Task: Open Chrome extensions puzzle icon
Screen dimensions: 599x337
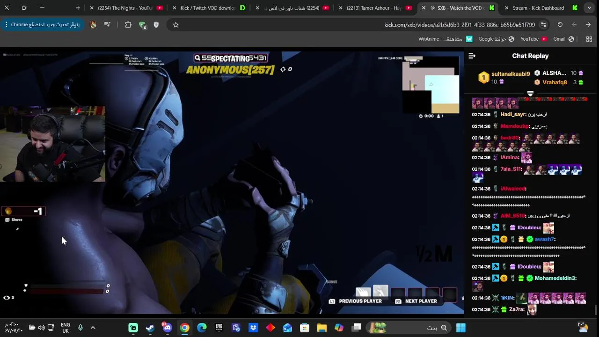Action: click(128, 25)
